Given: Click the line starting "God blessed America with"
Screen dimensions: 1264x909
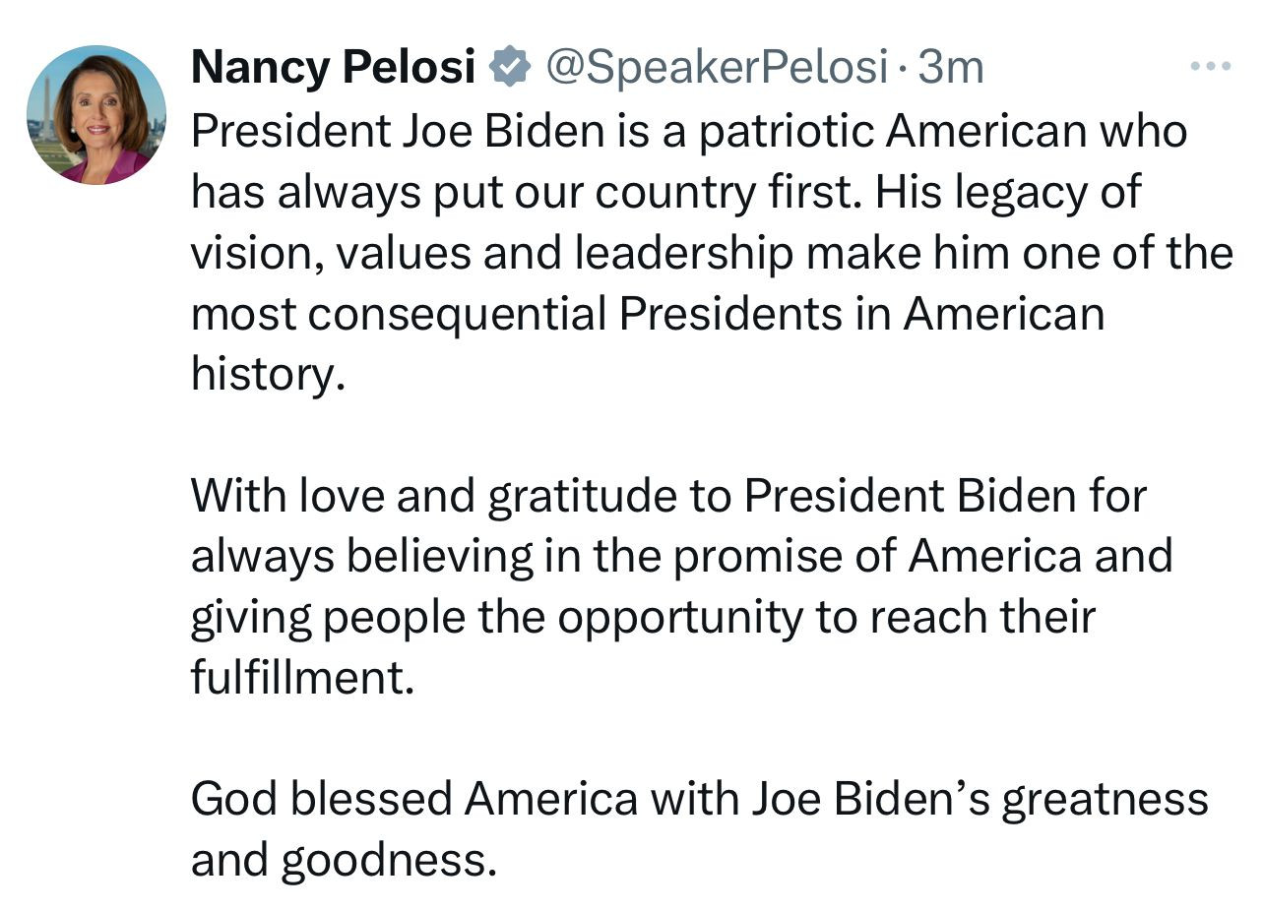Looking at the screenshot, I should pos(699,798).
